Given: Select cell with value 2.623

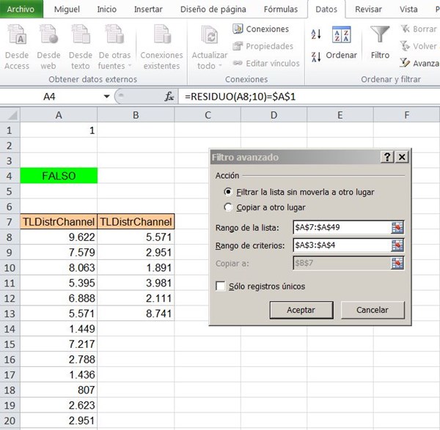Looking at the screenshot, I should coord(59,405).
